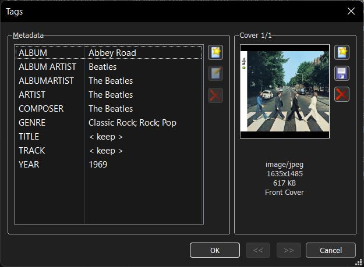Click the 'Front Cover' label
364x267 pixels.
coord(284,192)
